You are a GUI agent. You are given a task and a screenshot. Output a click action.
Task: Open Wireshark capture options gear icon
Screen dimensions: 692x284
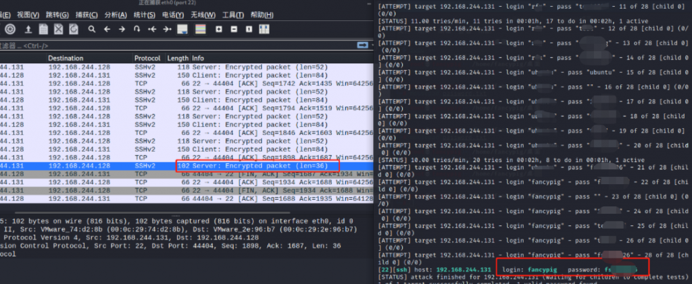(x=11, y=30)
